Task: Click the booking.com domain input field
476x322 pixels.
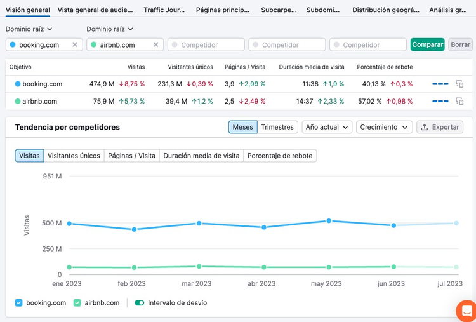Action: tap(44, 44)
